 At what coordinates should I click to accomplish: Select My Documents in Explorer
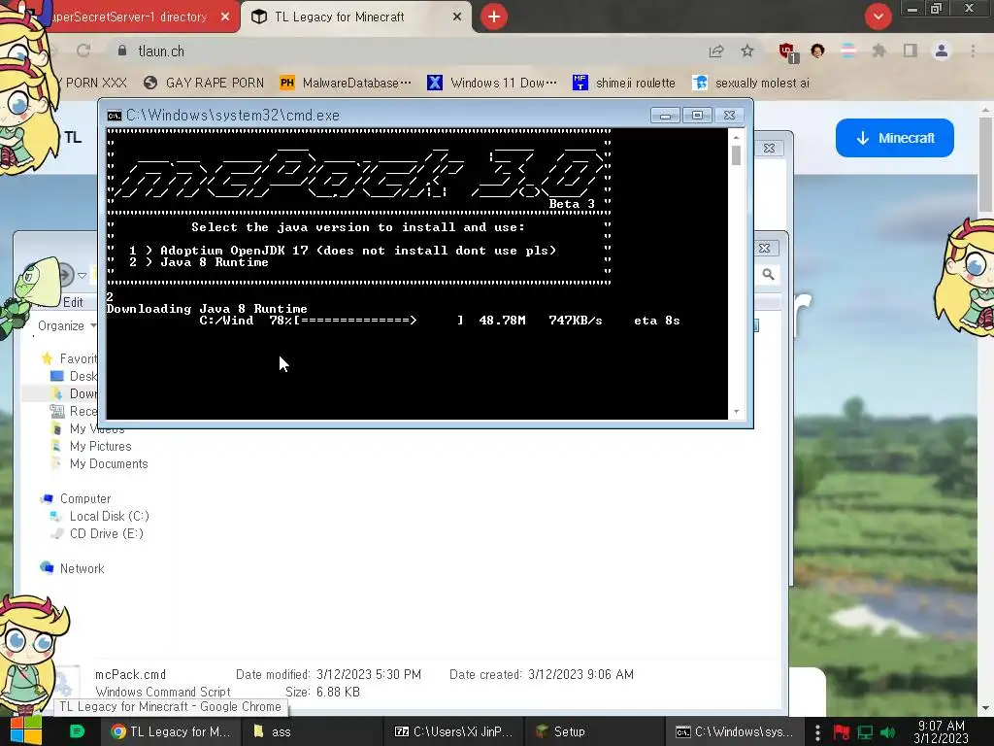101,464
